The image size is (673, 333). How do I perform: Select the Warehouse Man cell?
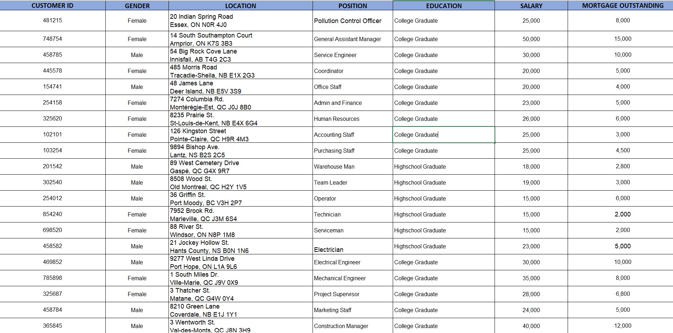(x=353, y=166)
